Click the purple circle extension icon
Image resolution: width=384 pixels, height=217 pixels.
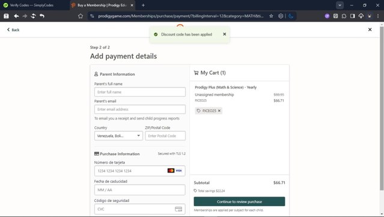coord(327,16)
